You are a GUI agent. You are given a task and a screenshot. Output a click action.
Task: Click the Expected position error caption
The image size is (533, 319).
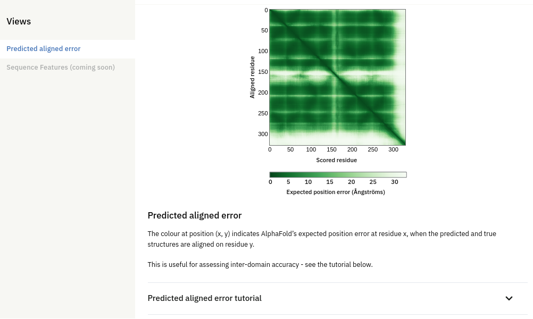(336, 192)
